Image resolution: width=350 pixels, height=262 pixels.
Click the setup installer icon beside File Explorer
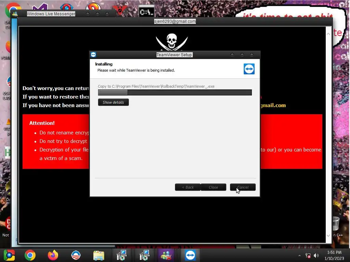point(122,255)
